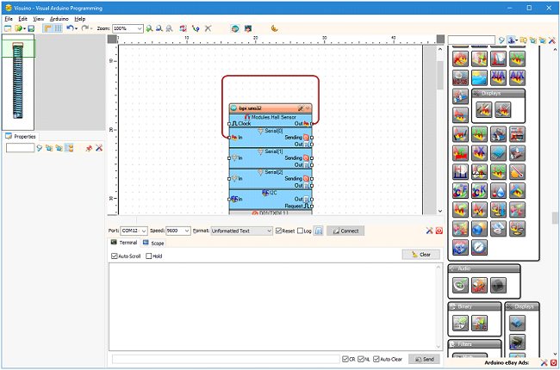The image size is (560, 370).
Task: Click the pin icon in Properties toolbar
Action: click(89, 148)
